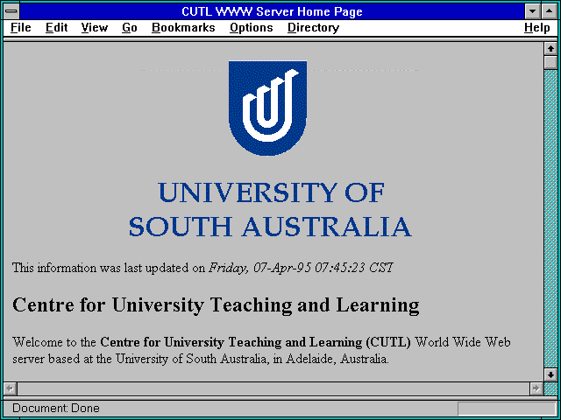
Task: Click the 'CUTL WWW Server Home Page' title bar
Action: coord(272,11)
